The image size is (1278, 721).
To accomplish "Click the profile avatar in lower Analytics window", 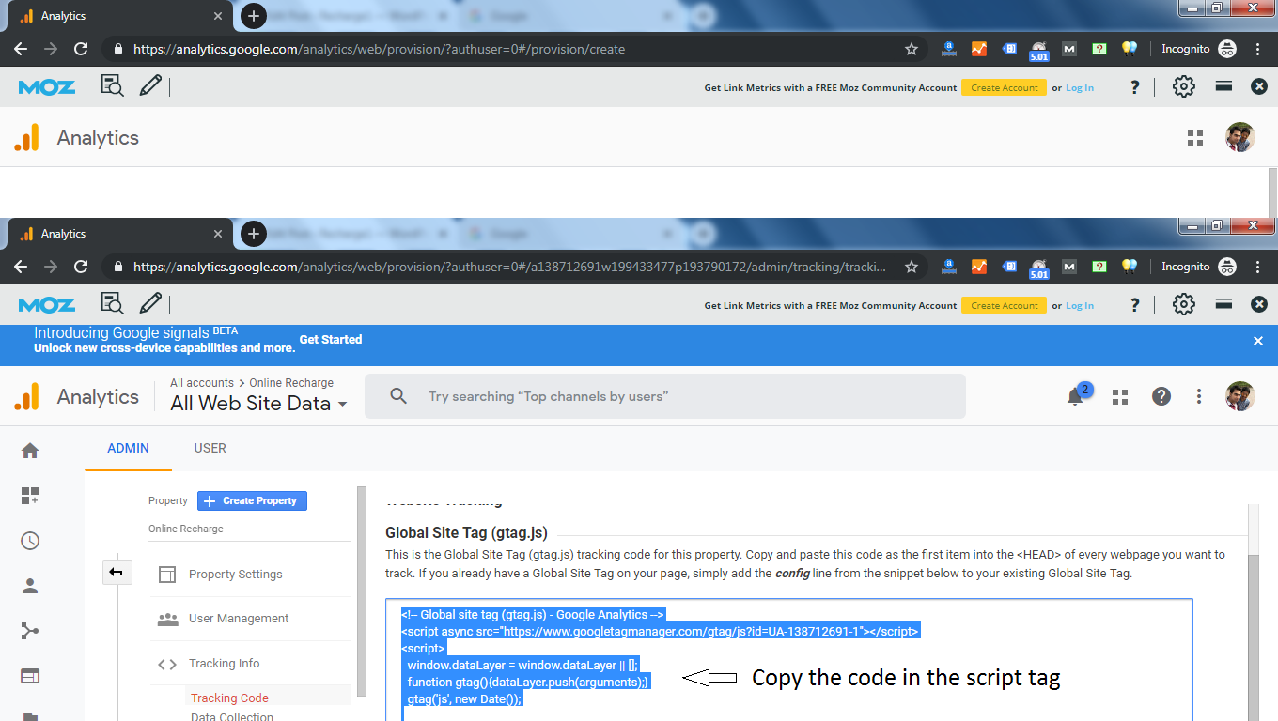I will point(1240,396).
